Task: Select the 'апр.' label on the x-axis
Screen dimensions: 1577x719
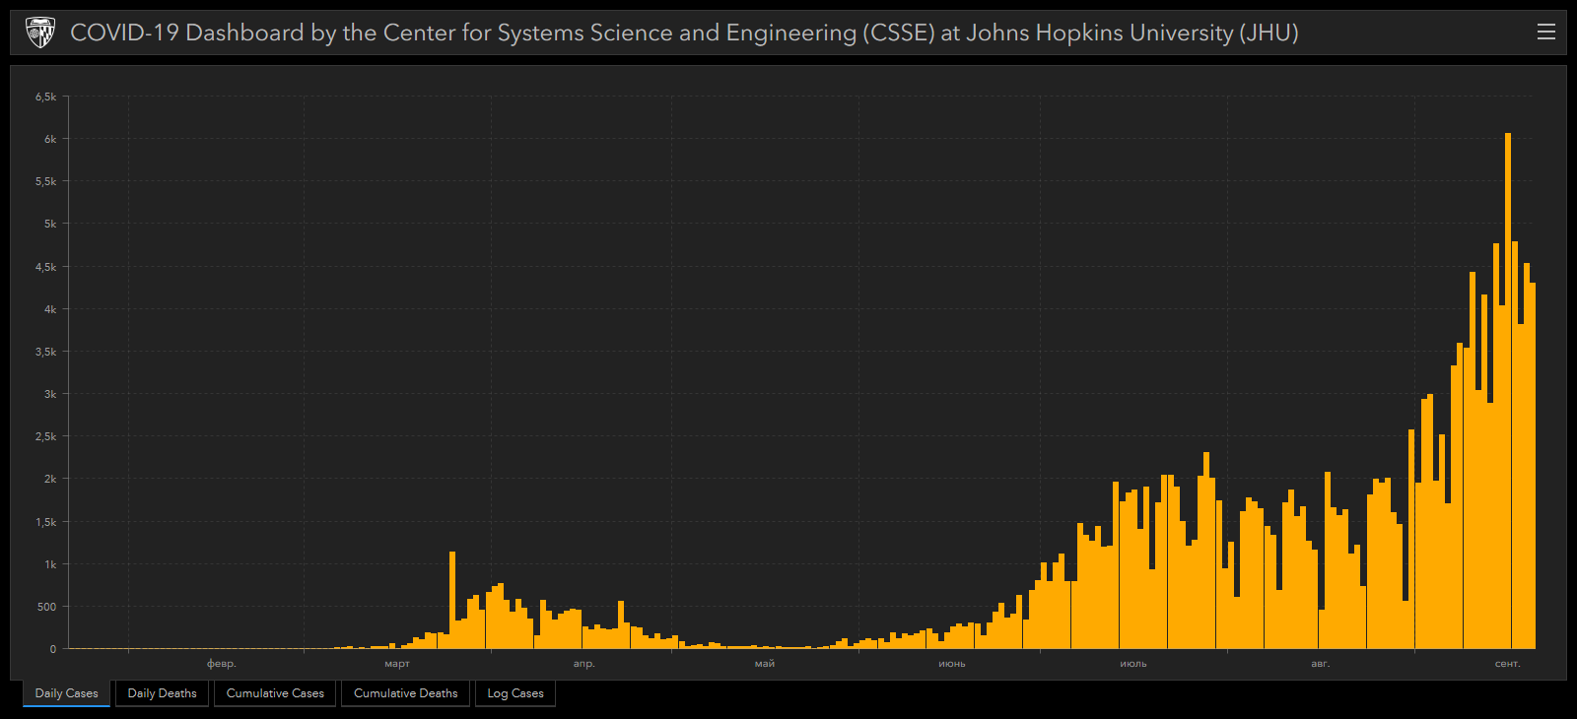Action: click(x=584, y=664)
